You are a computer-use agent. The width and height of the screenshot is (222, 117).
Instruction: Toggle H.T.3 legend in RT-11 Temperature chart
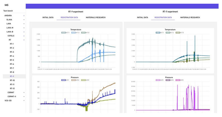coord(178,32)
